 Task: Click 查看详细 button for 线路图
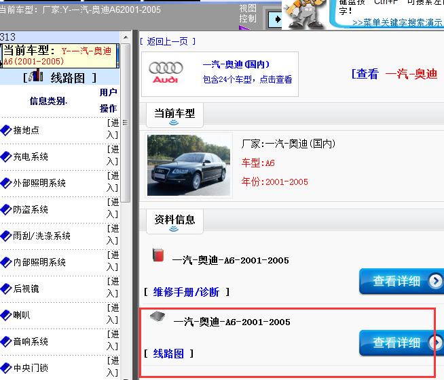pyautogui.click(x=401, y=343)
